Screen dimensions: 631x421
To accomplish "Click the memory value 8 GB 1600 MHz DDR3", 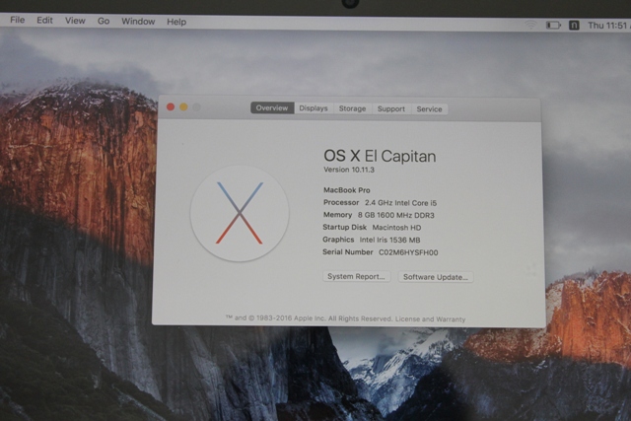I will tap(396, 215).
